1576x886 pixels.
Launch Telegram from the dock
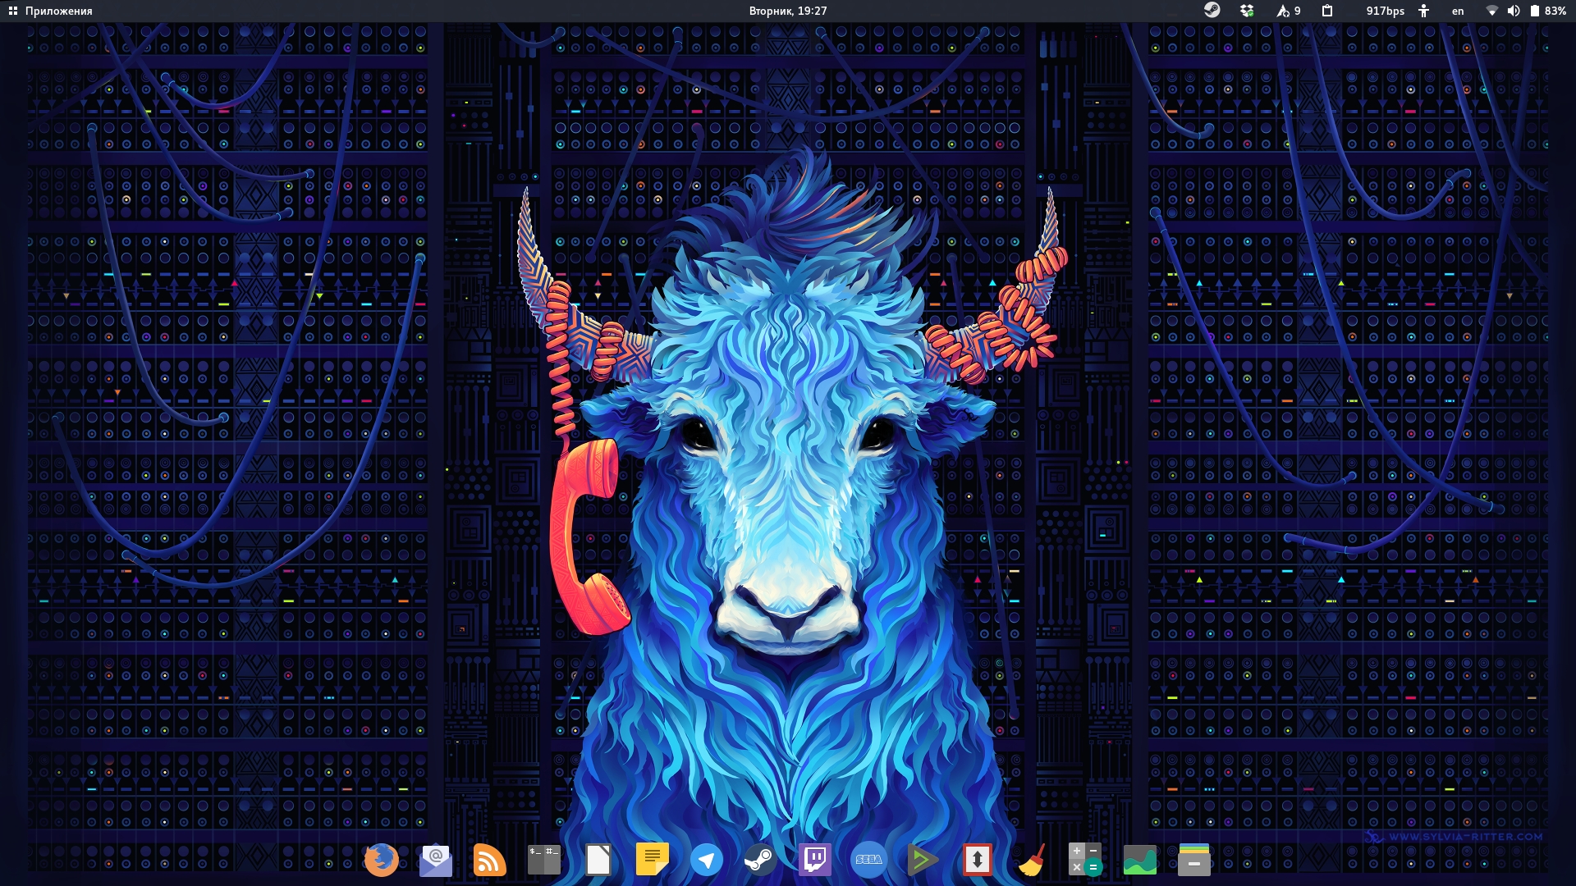tap(707, 860)
